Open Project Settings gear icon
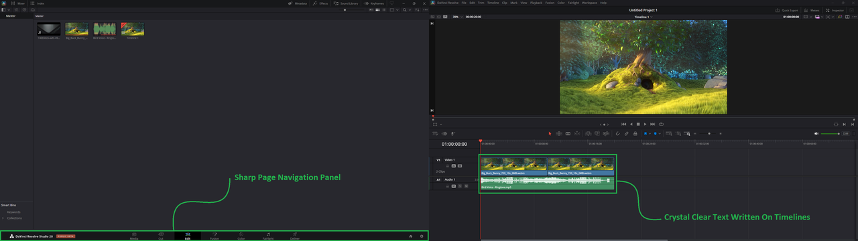The height and width of the screenshot is (241, 858). 422,236
